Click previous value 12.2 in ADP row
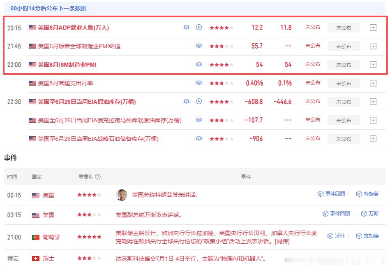 [257, 28]
